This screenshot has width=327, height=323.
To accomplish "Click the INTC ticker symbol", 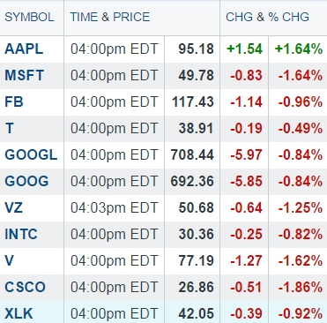I will click(x=21, y=234).
